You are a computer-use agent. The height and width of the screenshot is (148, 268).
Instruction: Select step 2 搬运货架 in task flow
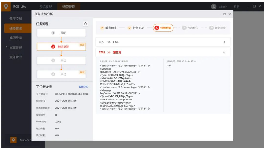[61, 47]
